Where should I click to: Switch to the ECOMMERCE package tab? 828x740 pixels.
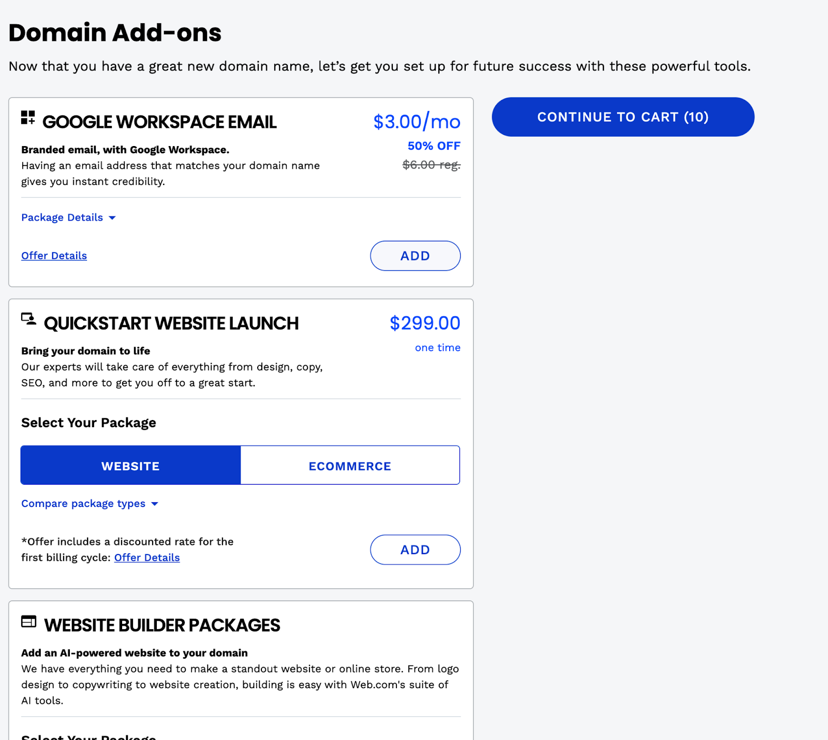350,466
